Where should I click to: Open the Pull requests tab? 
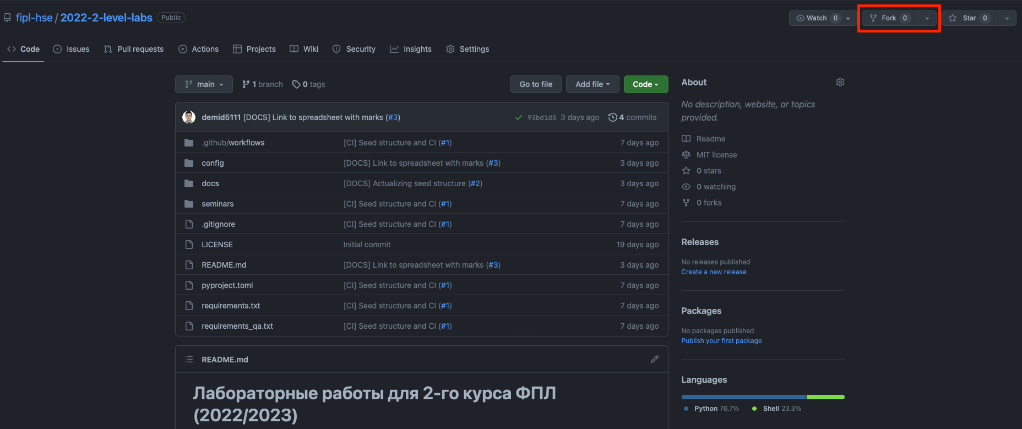point(134,49)
